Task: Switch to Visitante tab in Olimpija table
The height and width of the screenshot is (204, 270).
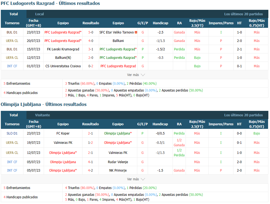Action: [43, 115]
